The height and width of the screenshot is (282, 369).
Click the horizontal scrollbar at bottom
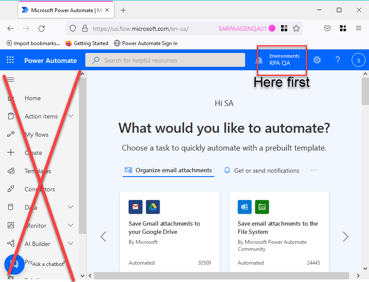tap(221, 275)
